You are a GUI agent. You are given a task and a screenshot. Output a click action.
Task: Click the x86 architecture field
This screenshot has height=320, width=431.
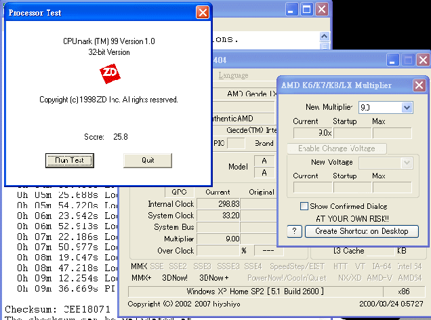[x=404, y=292]
